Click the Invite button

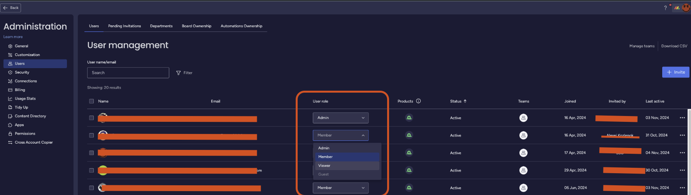(676, 72)
